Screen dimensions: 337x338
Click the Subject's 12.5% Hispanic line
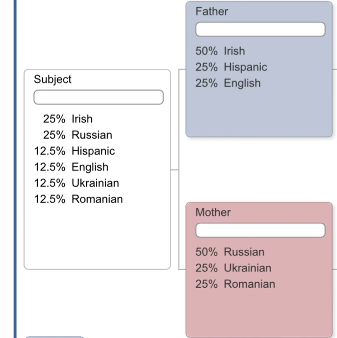74,151
